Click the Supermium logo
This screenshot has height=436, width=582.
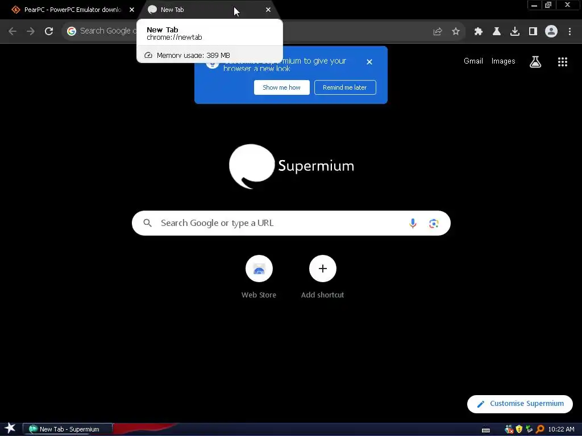point(292,166)
